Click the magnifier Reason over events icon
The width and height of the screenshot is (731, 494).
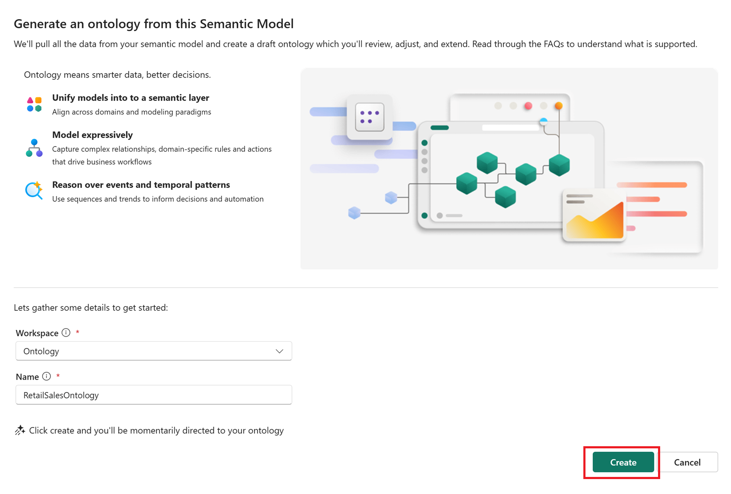click(34, 191)
